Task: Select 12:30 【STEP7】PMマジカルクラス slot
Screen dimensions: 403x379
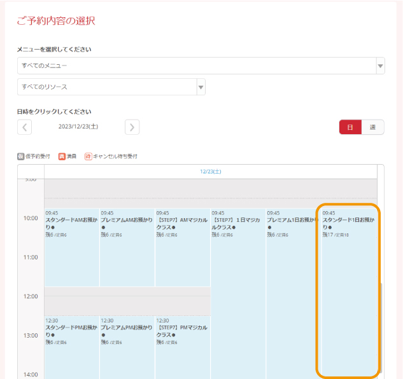Action: pos(183,347)
